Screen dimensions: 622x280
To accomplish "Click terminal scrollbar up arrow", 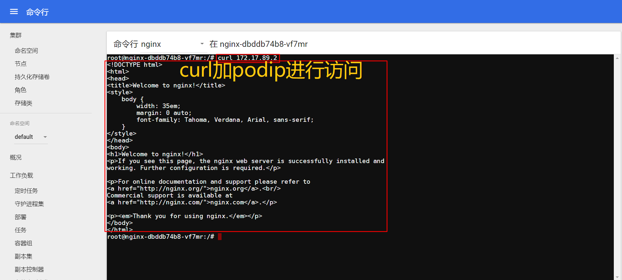I will 617,58.
